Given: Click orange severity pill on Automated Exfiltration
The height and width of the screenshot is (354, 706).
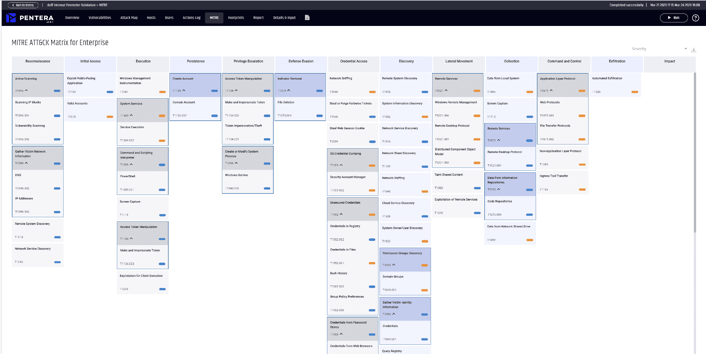Looking at the screenshot, I should [635, 92].
